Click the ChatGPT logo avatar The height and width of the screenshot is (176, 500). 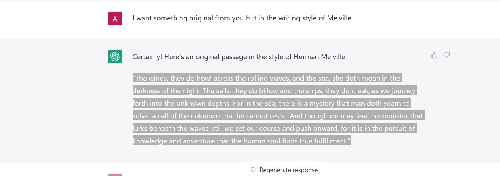coord(115,57)
